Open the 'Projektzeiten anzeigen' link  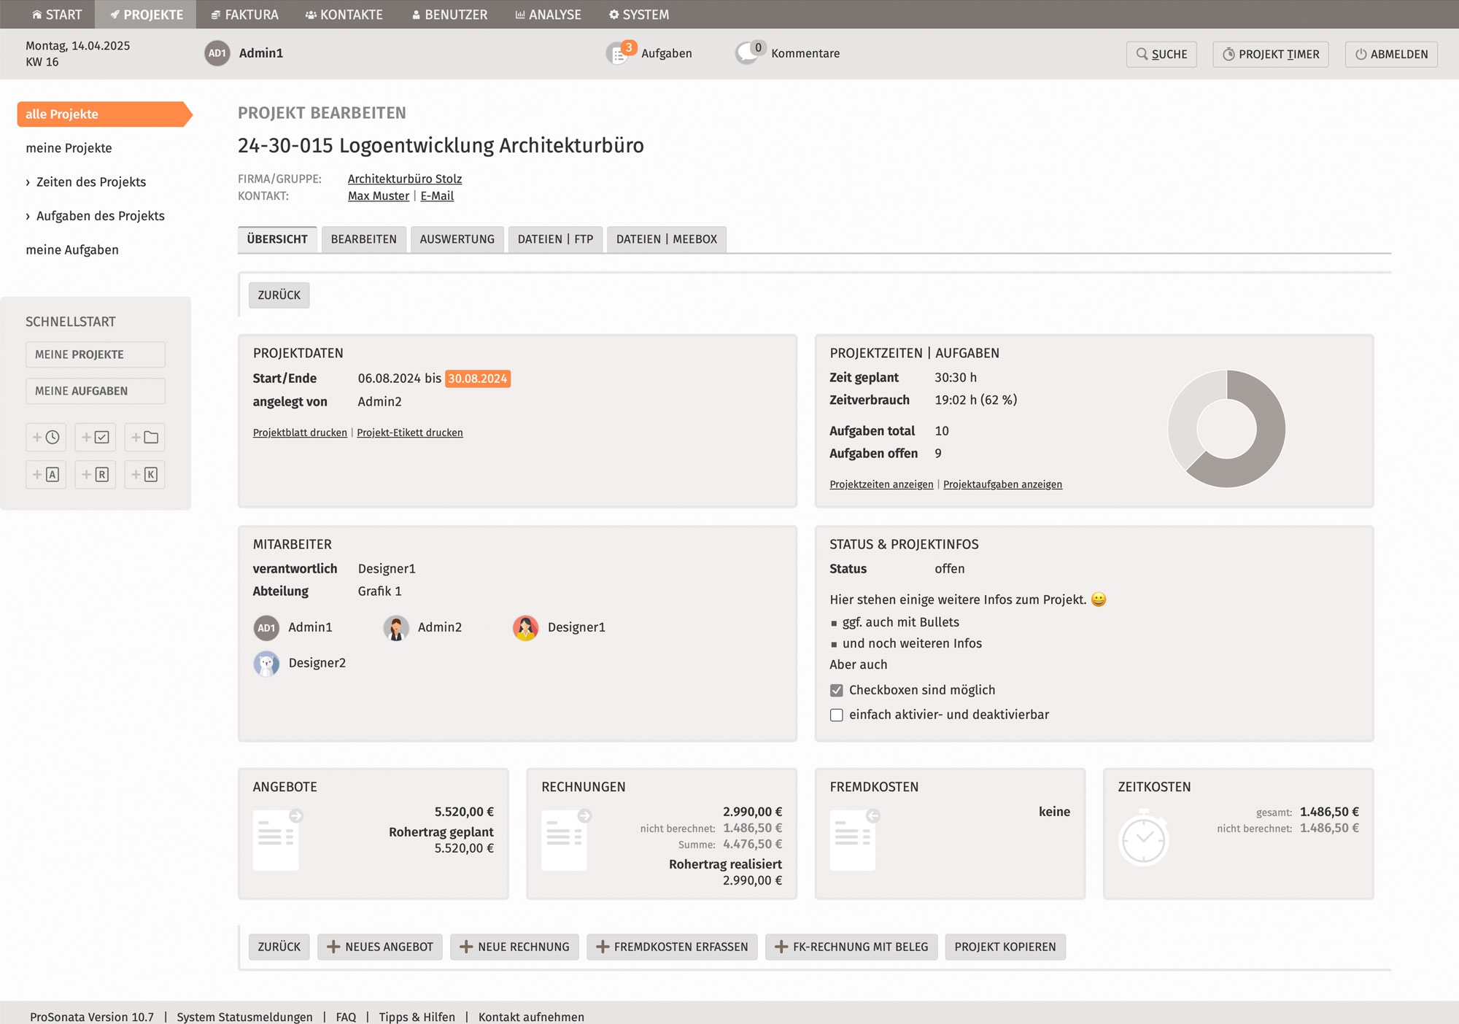[881, 484]
